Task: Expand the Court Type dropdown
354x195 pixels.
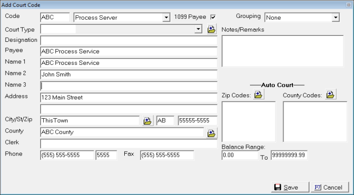Action: (198, 29)
